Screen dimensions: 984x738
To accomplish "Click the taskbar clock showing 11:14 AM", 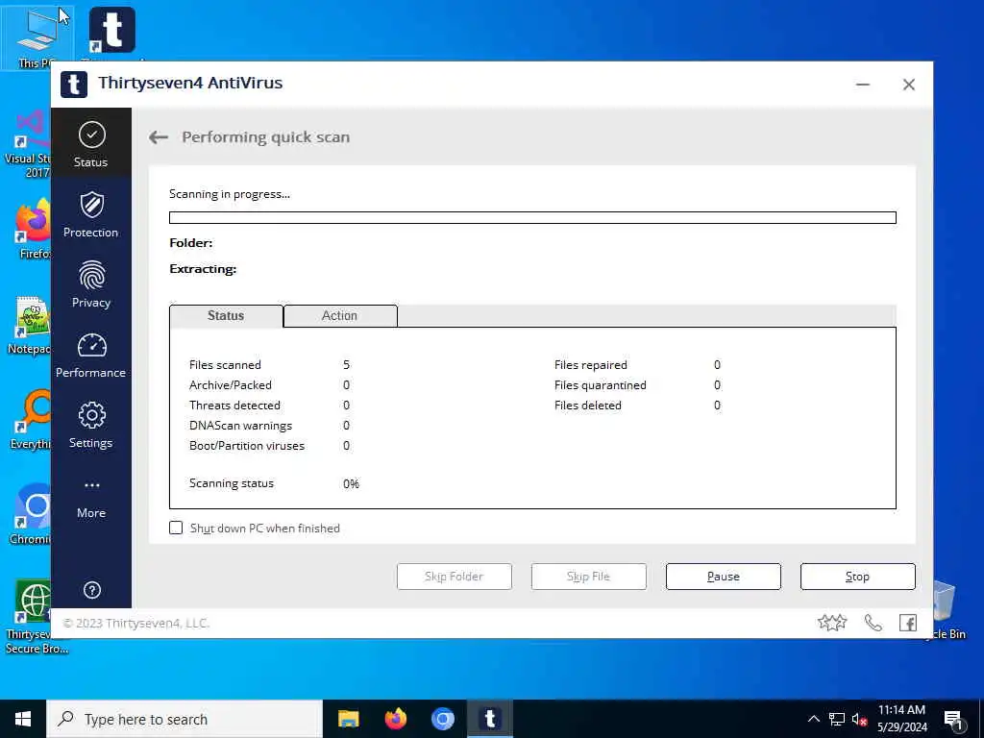I will 901,719.
